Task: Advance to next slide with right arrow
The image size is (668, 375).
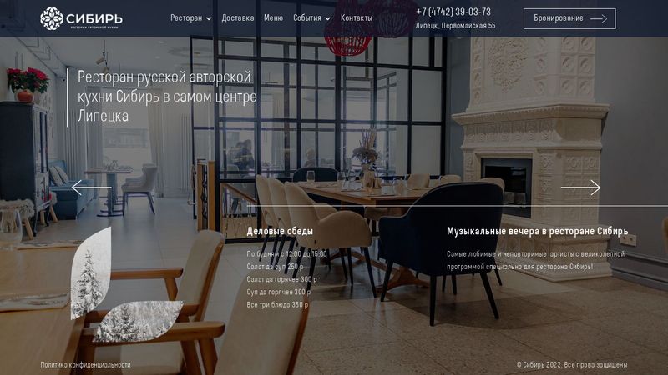Action: click(x=580, y=187)
